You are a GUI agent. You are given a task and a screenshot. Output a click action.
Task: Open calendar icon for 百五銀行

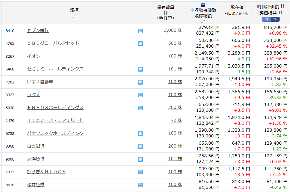pyautogui.click(x=140, y=146)
